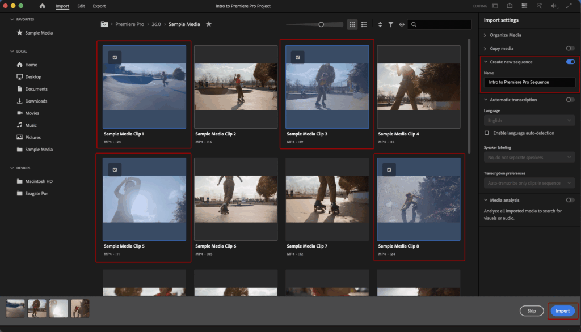Viewport: 581px width, 332px height.
Task: Collapse the Devices section
Action: [x=12, y=168]
